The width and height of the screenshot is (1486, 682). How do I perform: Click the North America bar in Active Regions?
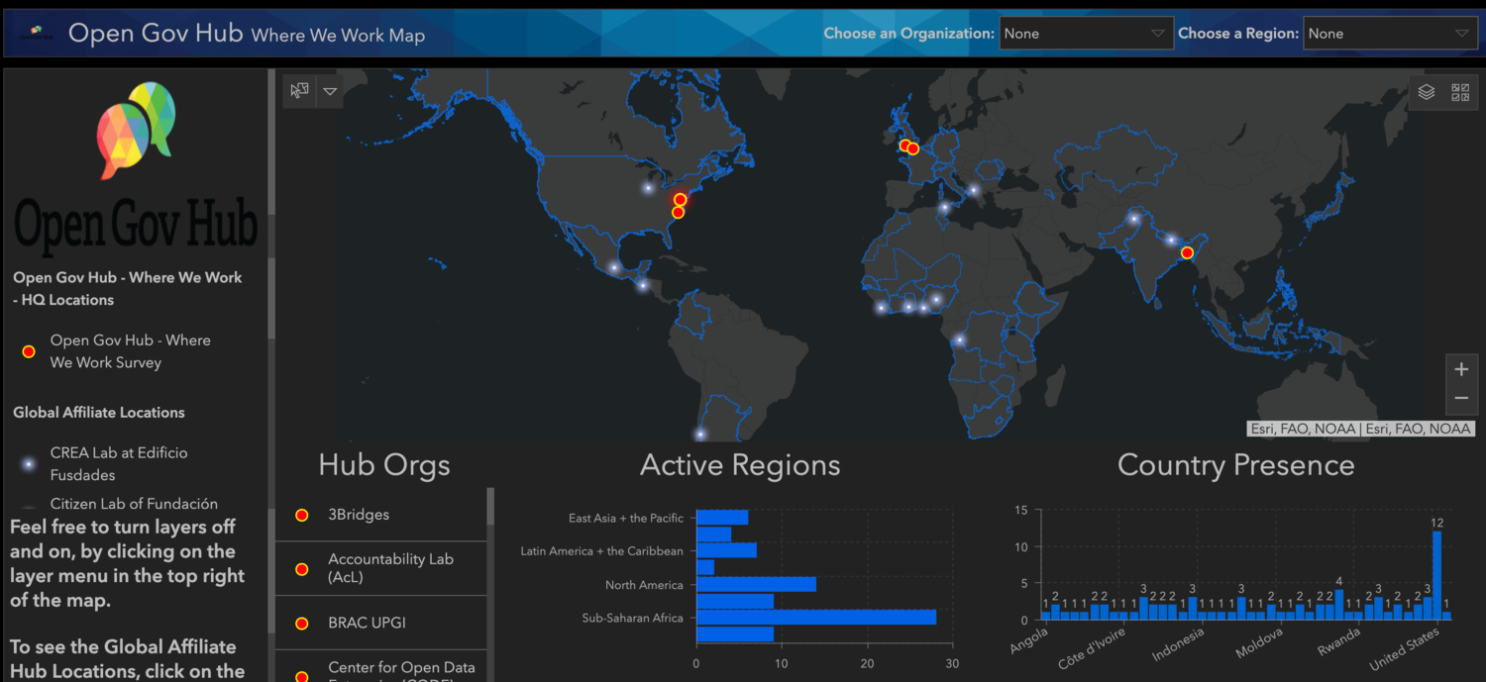point(756,584)
